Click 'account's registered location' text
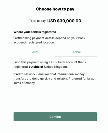This screenshot has height=133, width=108. tap(34, 43)
